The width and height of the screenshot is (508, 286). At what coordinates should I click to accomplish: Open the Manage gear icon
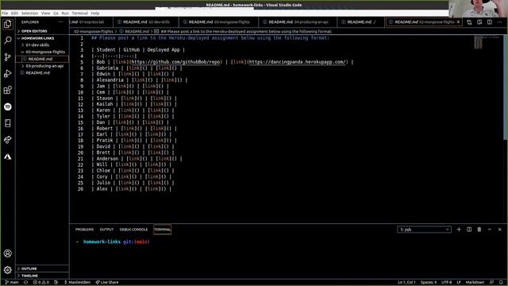[8, 270]
